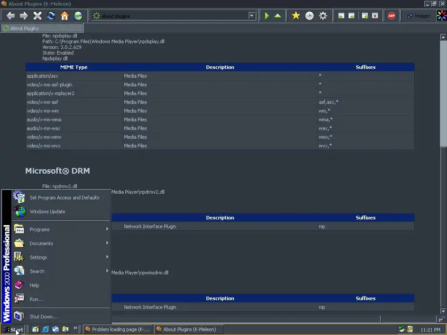
Task: Open a new tab with the plus-window icon
Action: (x=365, y=16)
